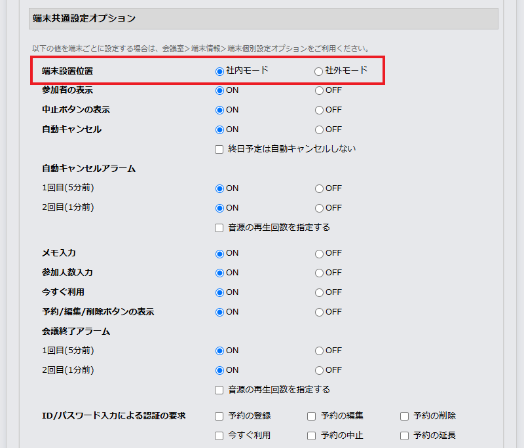
Task: Turn OFF 自動キャンセルアラーム 2回目(1分前)
Action: click(319, 208)
